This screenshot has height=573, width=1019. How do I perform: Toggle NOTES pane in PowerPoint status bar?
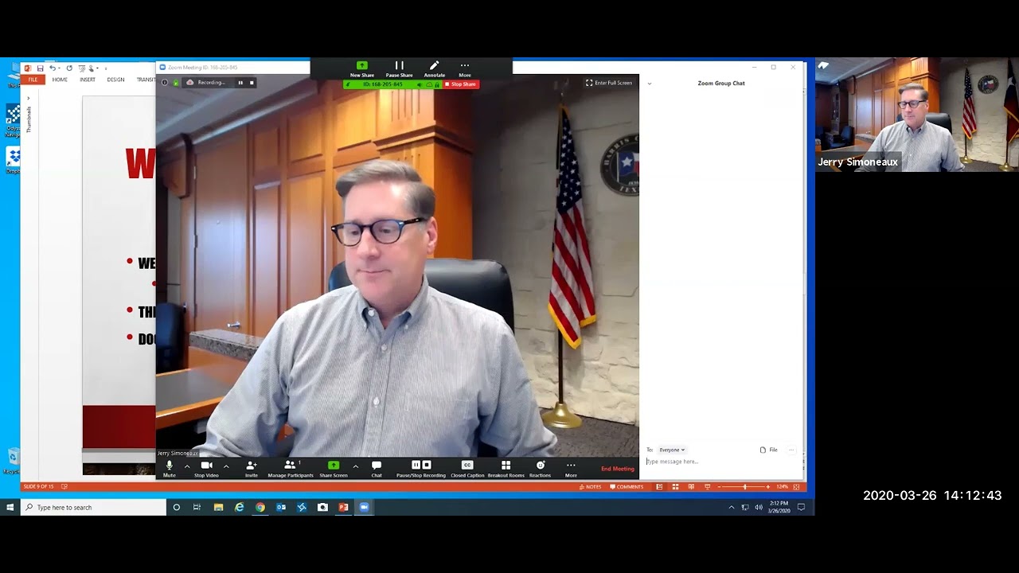coord(591,486)
